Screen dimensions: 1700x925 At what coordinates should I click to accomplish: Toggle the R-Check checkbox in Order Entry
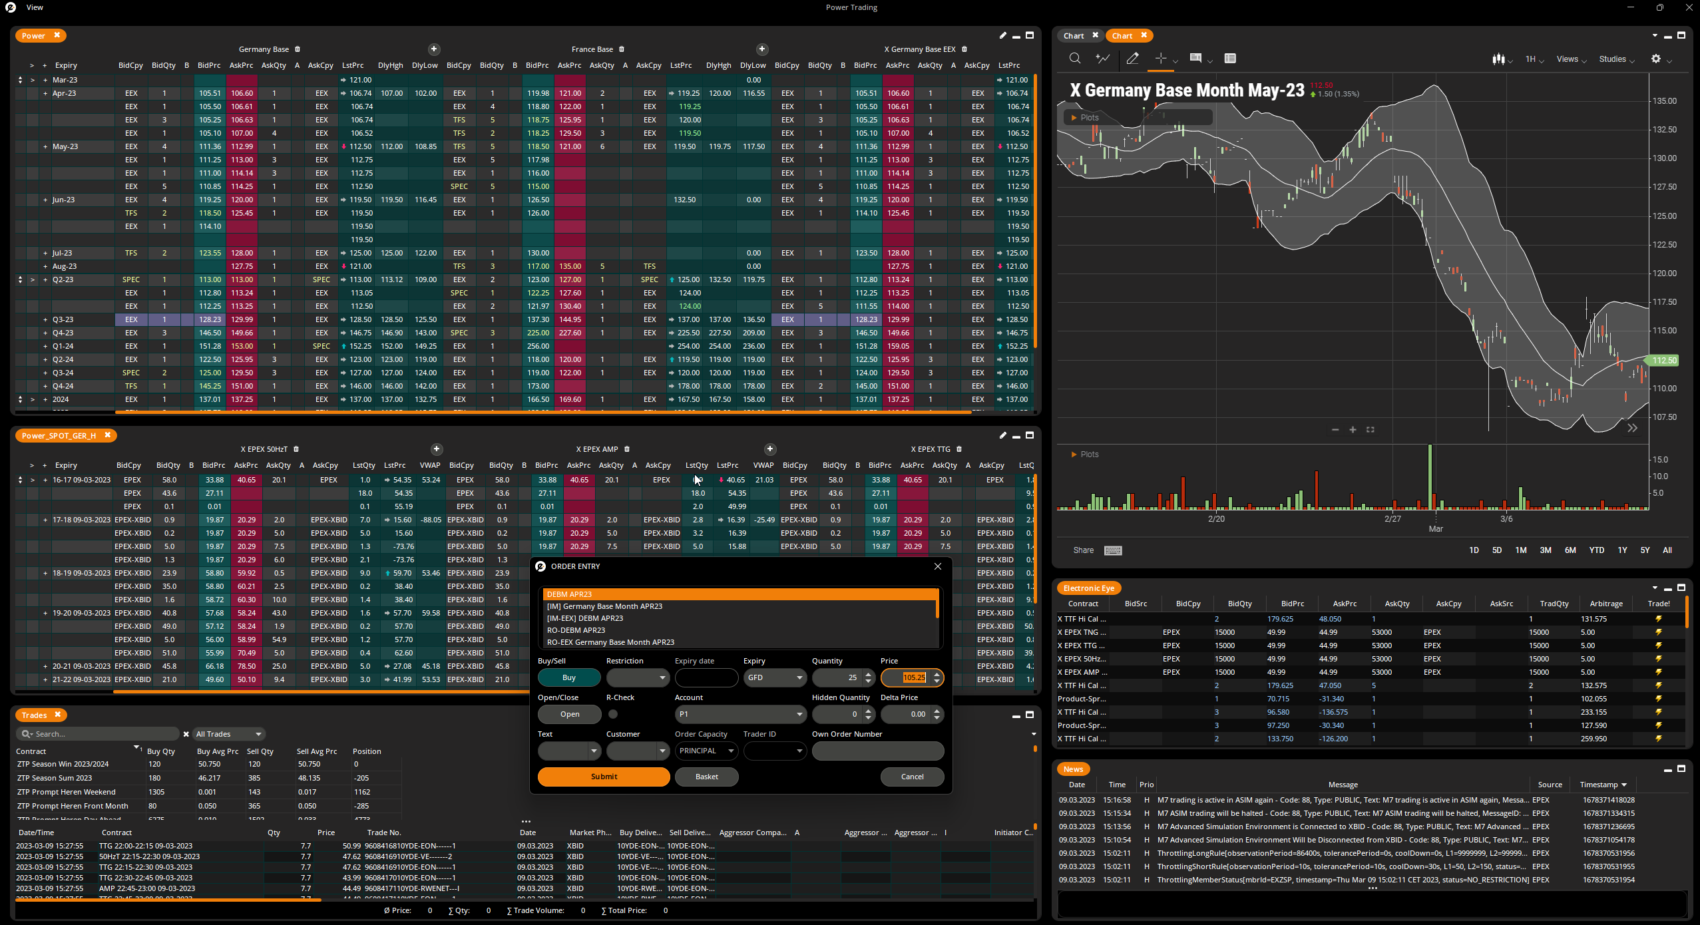pyautogui.click(x=613, y=713)
